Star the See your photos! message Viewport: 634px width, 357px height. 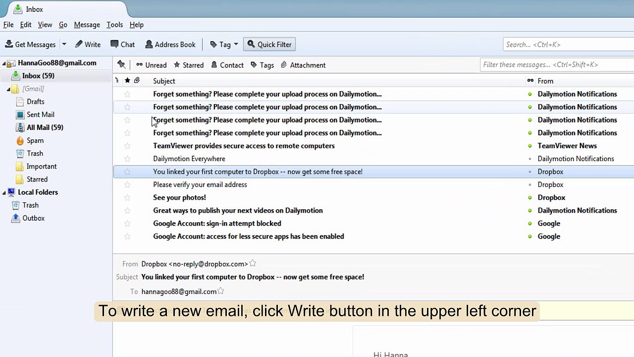tap(127, 197)
